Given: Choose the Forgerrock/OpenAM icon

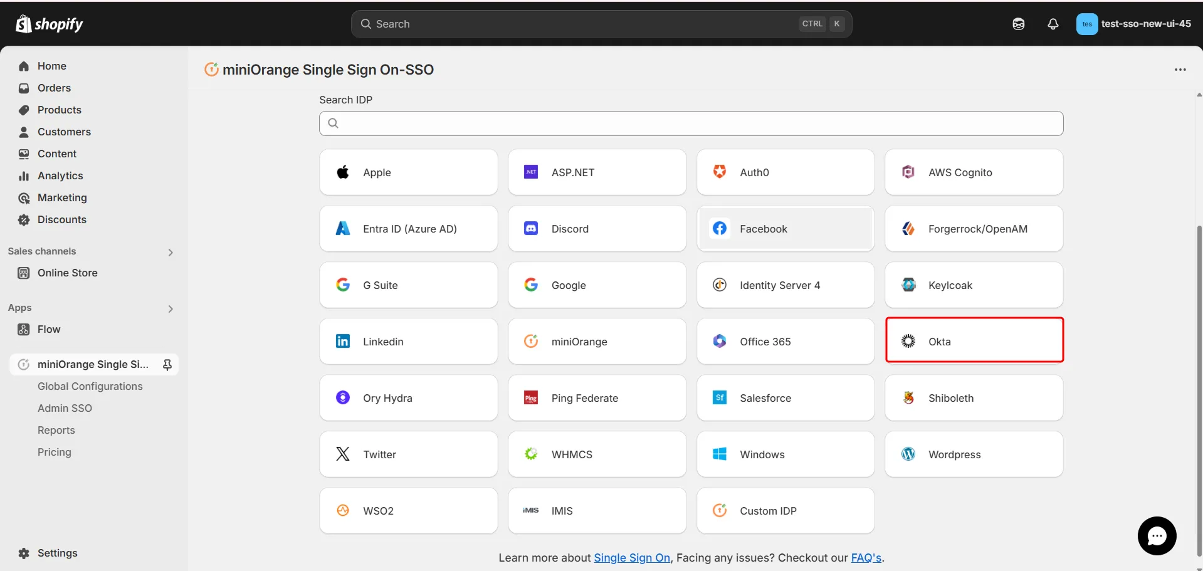Looking at the screenshot, I should (x=908, y=228).
